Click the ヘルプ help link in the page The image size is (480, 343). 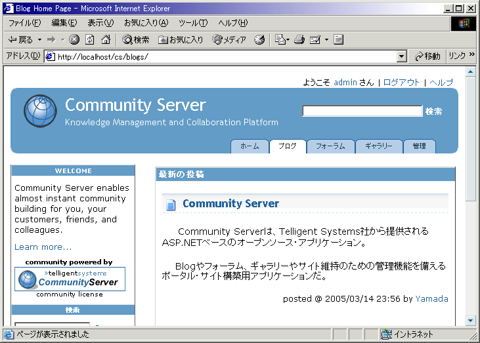tap(441, 82)
